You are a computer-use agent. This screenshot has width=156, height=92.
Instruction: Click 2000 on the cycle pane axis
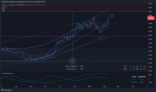pos(150,75)
